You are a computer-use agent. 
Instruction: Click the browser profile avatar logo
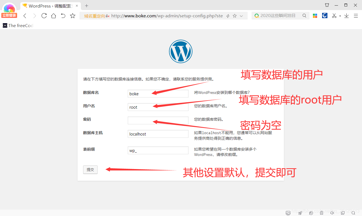click(x=9, y=8)
